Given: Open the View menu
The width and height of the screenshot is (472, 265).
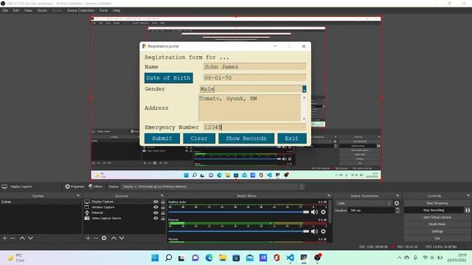Looking at the screenshot, I should [28, 10].
